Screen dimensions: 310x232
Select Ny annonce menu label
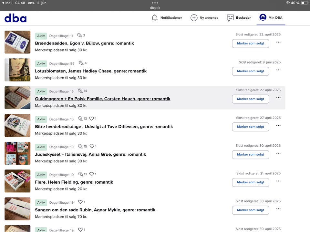[209, 18]
